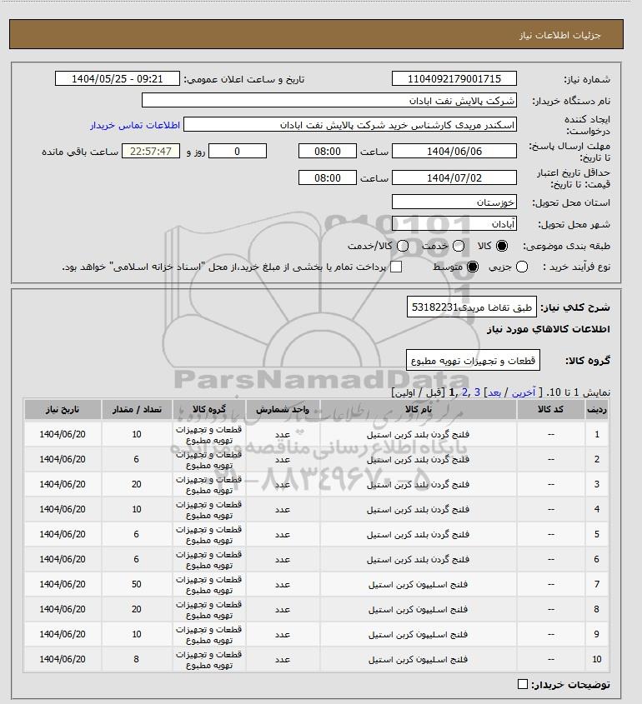The width and height of the screenshot is (642, 704).
Task: Click the شماره نیاز field 1104092179001715
Action: (454, 78)
